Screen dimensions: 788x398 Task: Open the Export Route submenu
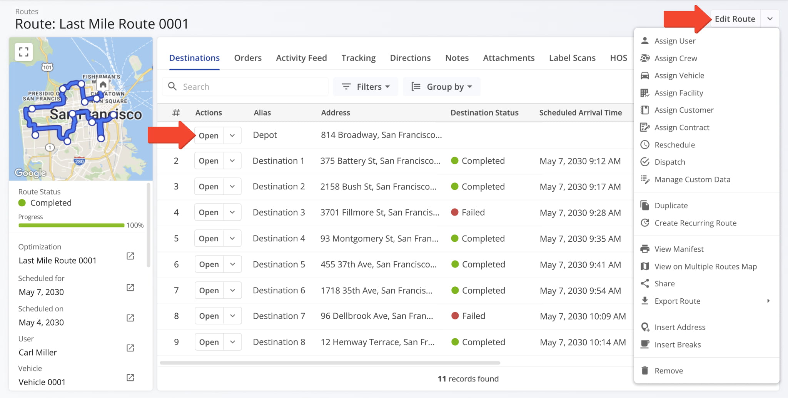677,301
